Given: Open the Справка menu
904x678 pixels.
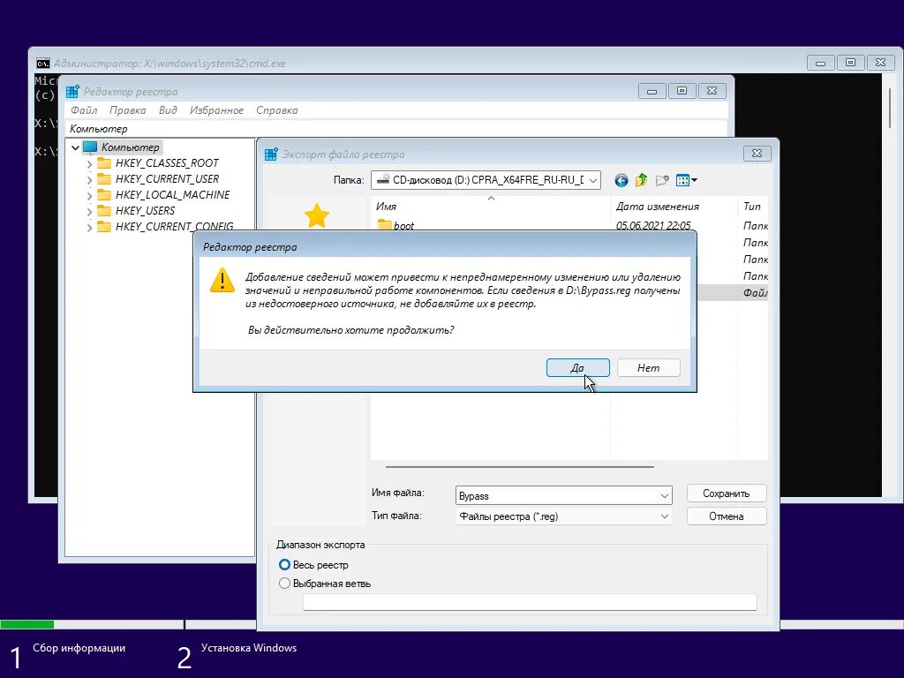Looking at the screenshot, I should point(276,110).
